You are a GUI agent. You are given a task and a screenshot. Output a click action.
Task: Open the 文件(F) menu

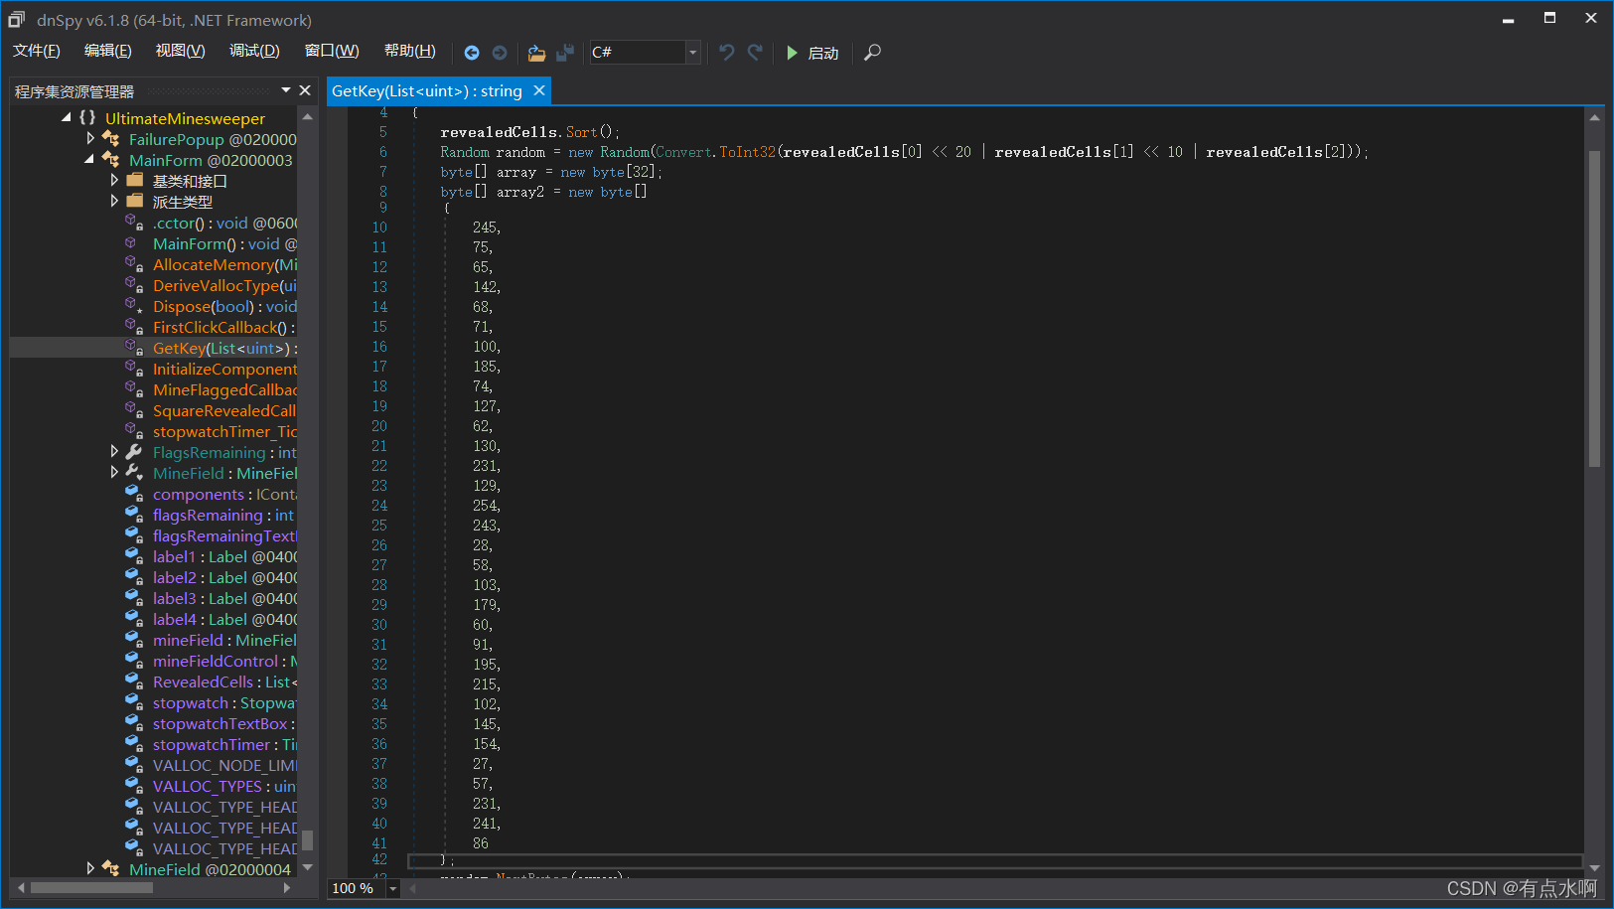36,51
